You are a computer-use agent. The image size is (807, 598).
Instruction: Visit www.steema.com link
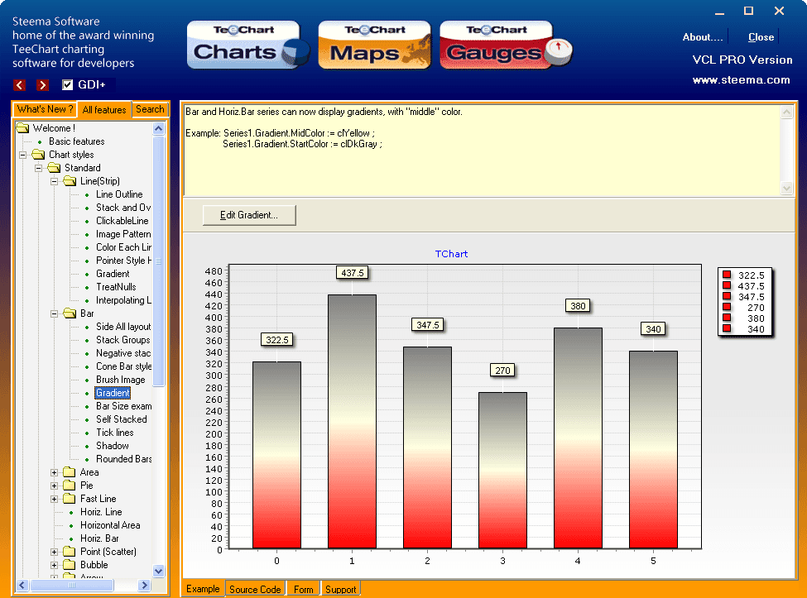coord(741,79)
